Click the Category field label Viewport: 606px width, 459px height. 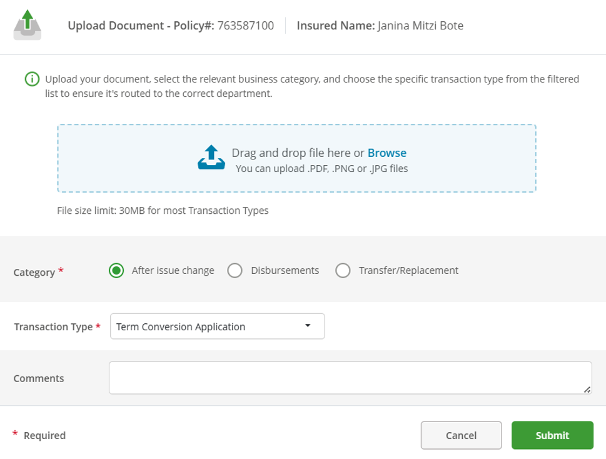coord(34,273)
